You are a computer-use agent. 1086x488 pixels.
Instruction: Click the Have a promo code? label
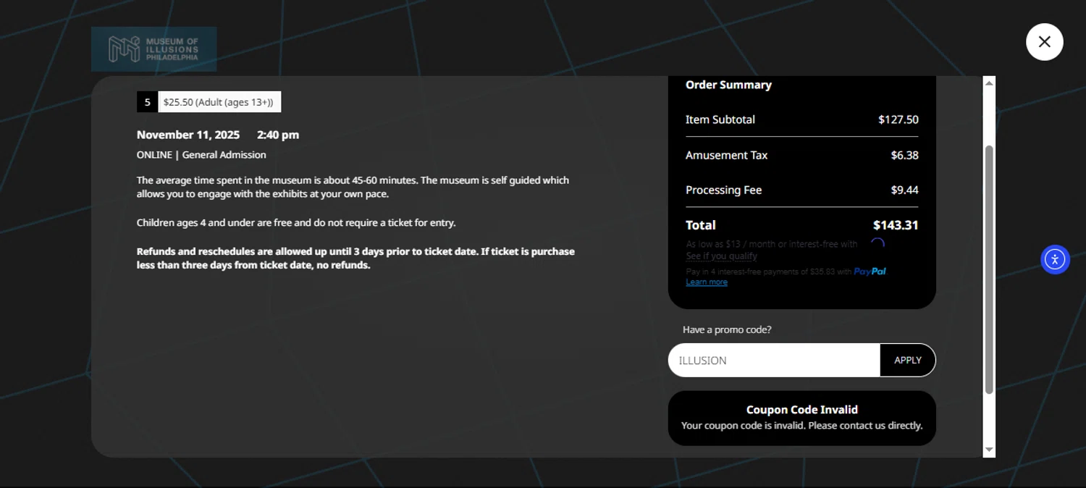coord(727,329)
